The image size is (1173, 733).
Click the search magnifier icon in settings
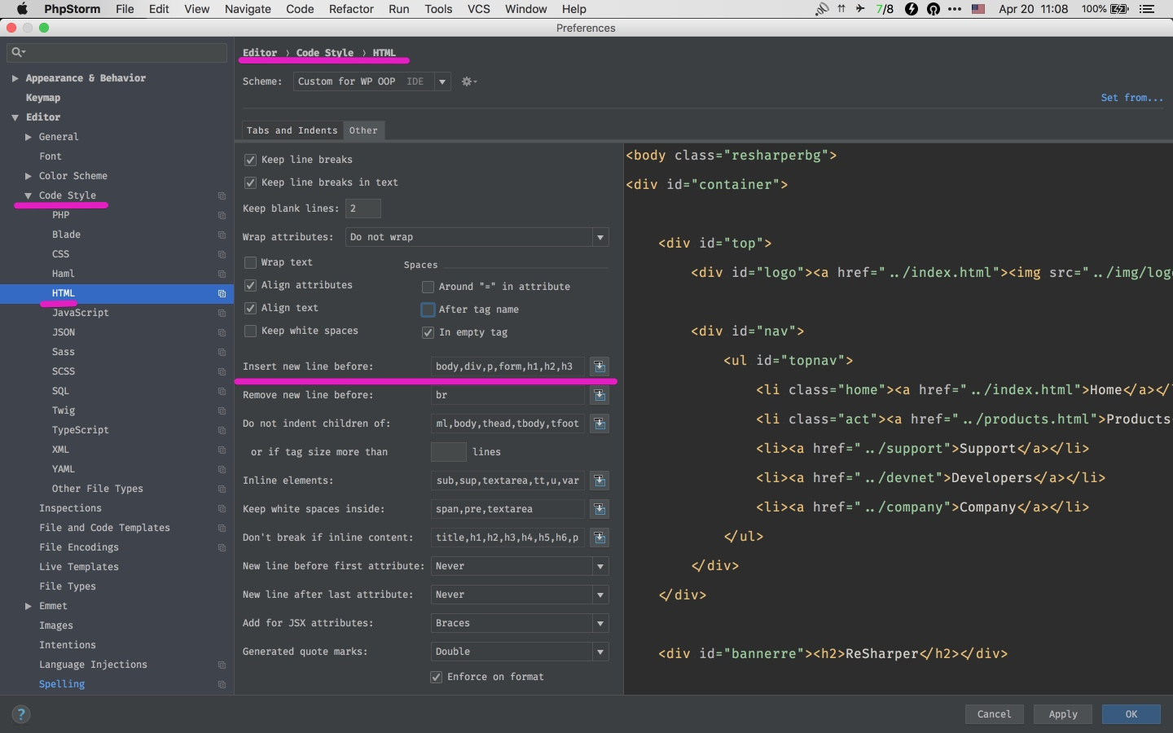coord(18,52)
